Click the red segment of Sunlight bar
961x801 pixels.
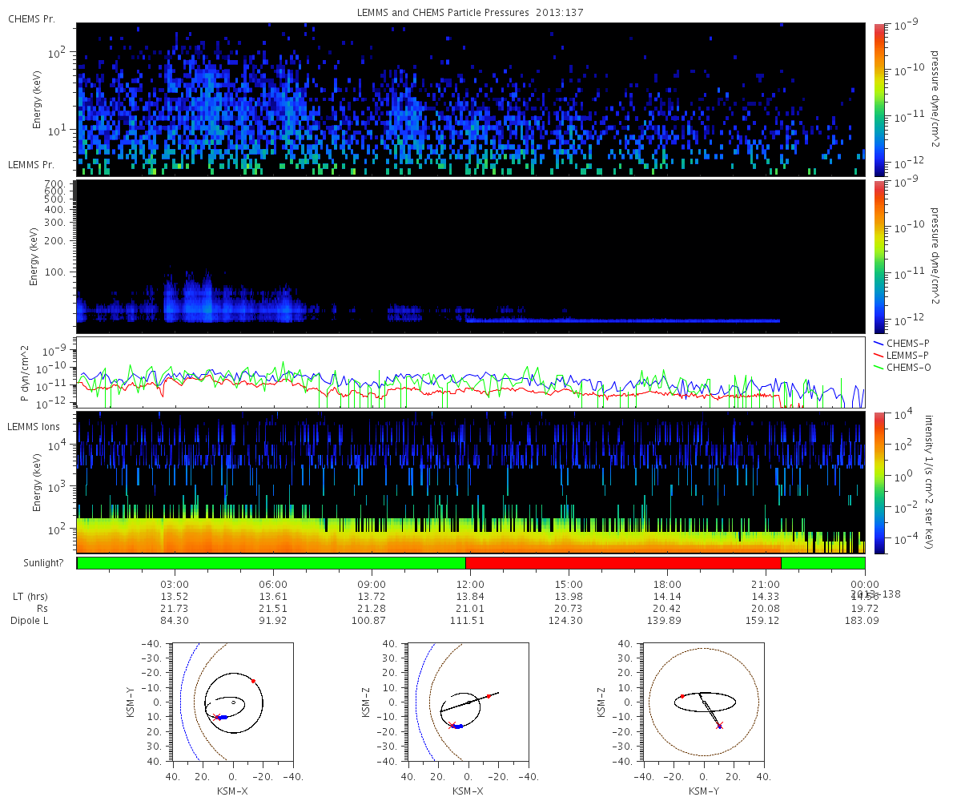point(623,563)
